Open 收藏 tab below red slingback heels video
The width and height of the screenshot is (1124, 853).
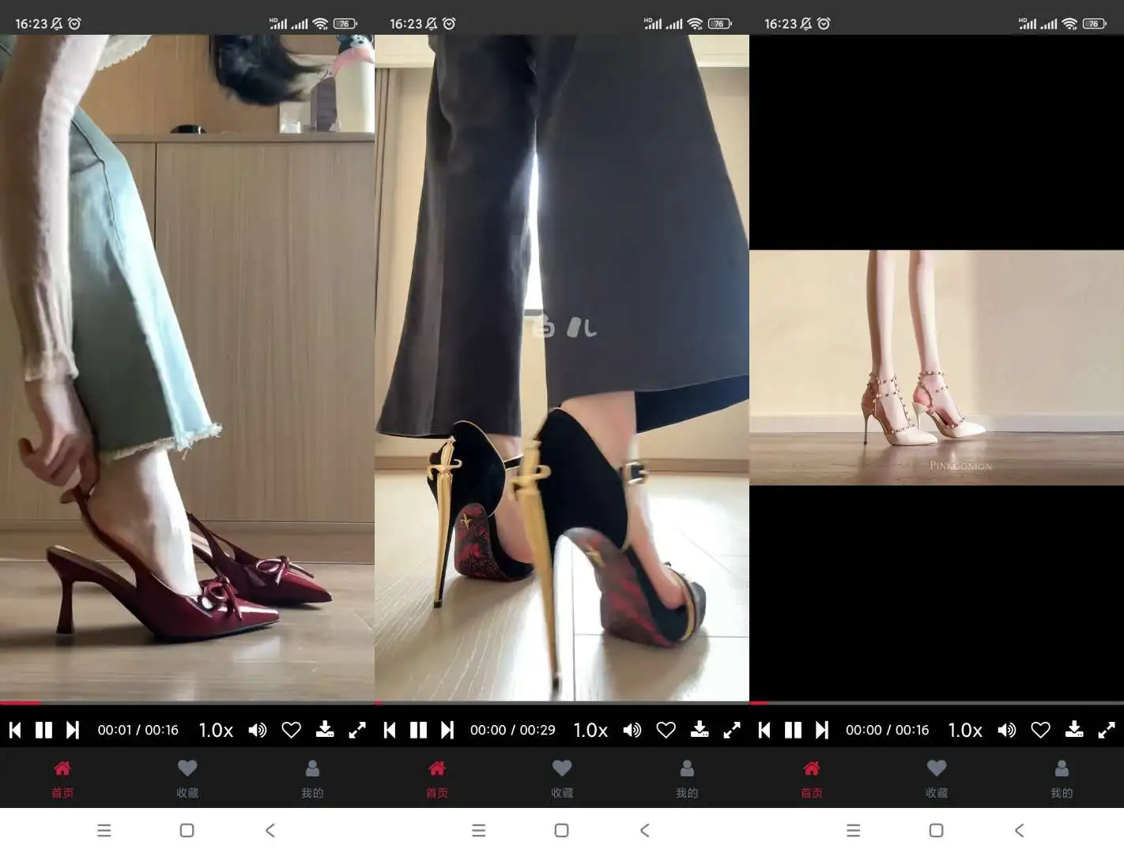pyautogui.click(x=187, y=779)
